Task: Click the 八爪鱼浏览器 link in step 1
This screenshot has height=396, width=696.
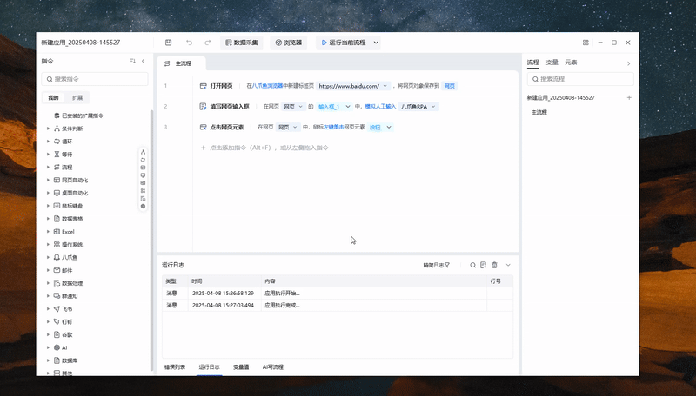Action: point(267,86)
